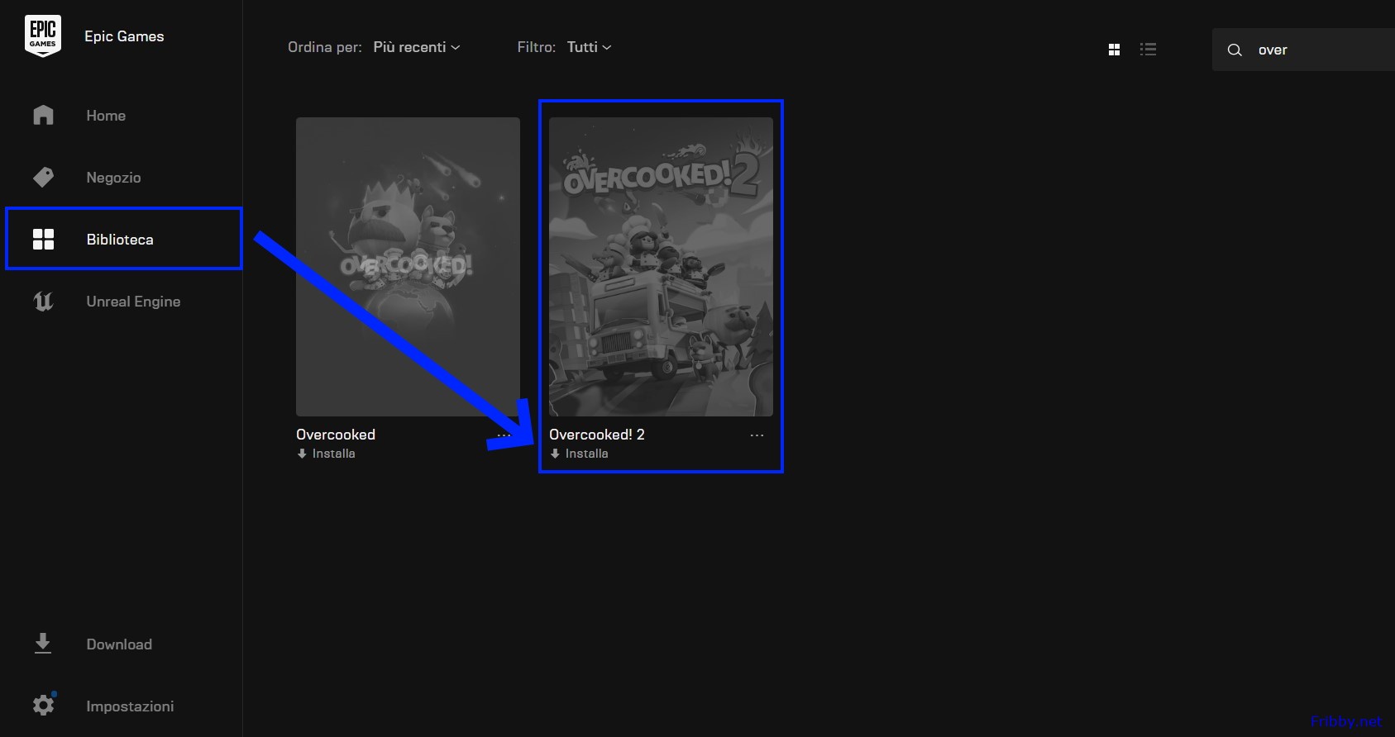The image size is (1395, 737).
Task: Go to Negozio in the sidebar
Action: click(113, 178)
